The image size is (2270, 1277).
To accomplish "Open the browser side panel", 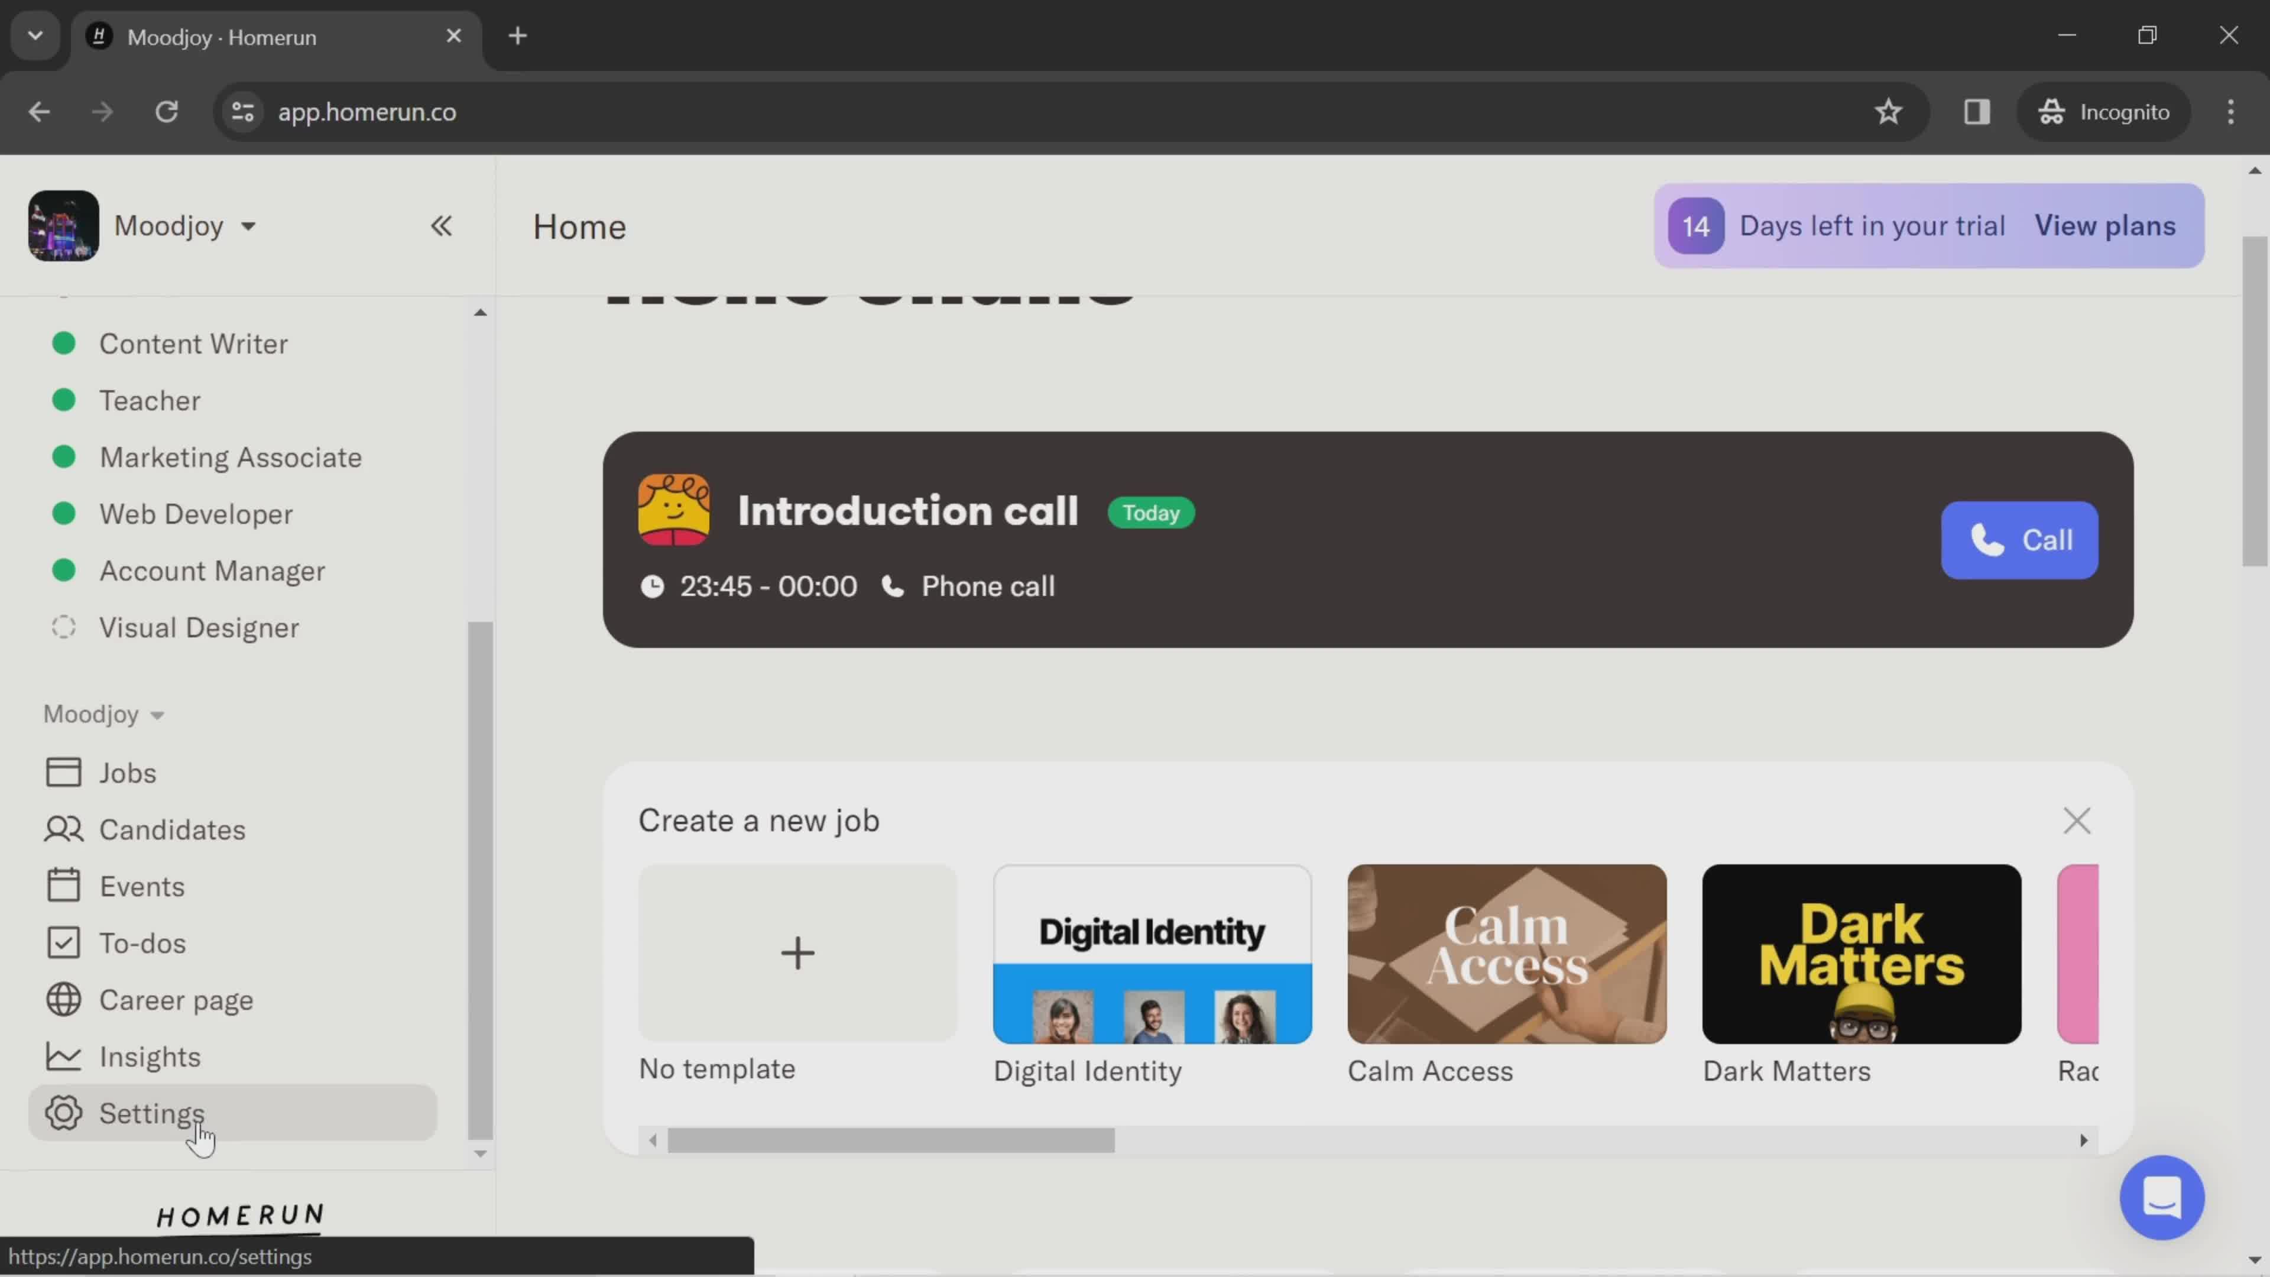I will [1977, 112].
